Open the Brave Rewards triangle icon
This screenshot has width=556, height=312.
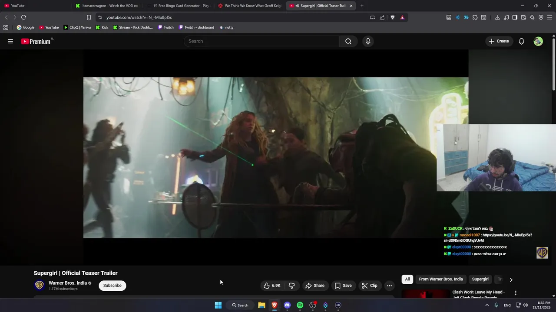tap(402, 17)
